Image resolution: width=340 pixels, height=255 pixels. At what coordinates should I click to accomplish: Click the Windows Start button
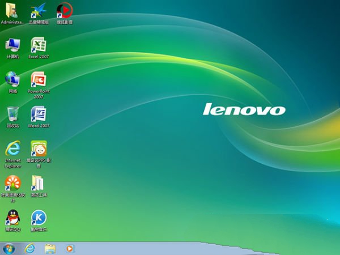[x=9, y=248]
